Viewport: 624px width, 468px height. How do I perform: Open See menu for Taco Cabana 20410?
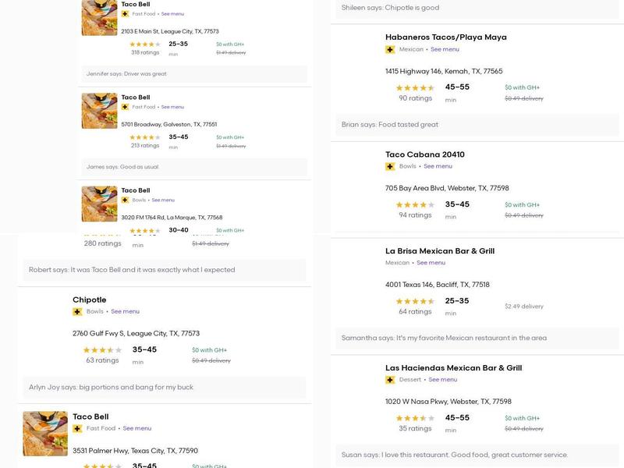[x=438, y=167]
